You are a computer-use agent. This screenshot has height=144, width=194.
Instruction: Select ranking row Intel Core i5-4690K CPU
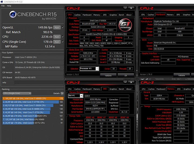click(x=33, y=109)
